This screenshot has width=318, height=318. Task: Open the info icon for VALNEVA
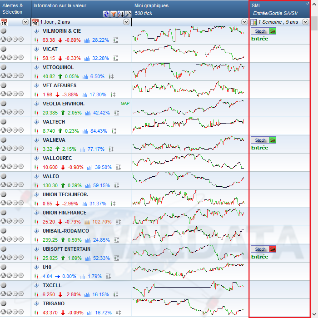pos(36,140)
